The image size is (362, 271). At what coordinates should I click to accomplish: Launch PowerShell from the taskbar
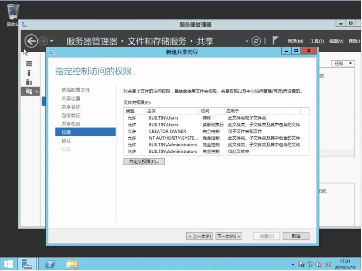50,264
